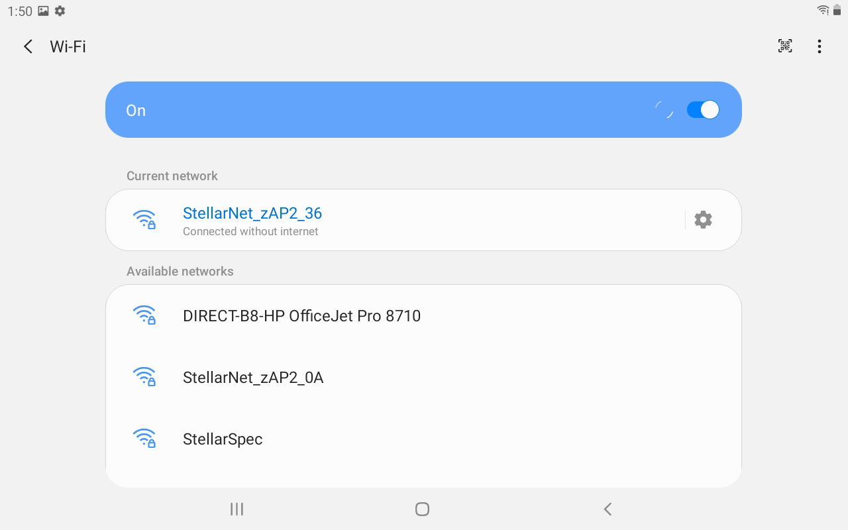Tap the Wi-Fi page title

tap(68, 46)
